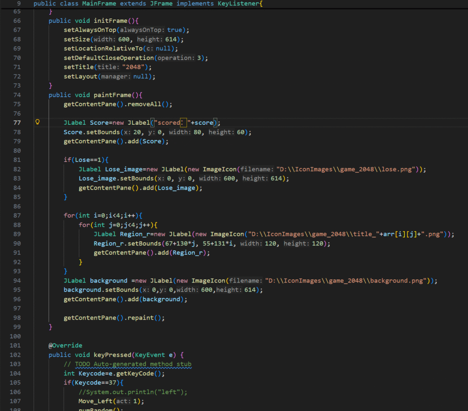This screenshot has height=411, width=468.
Task: Place cursor inside the "scored:" string
Action: pyautogui.click(x=169, y=123)
